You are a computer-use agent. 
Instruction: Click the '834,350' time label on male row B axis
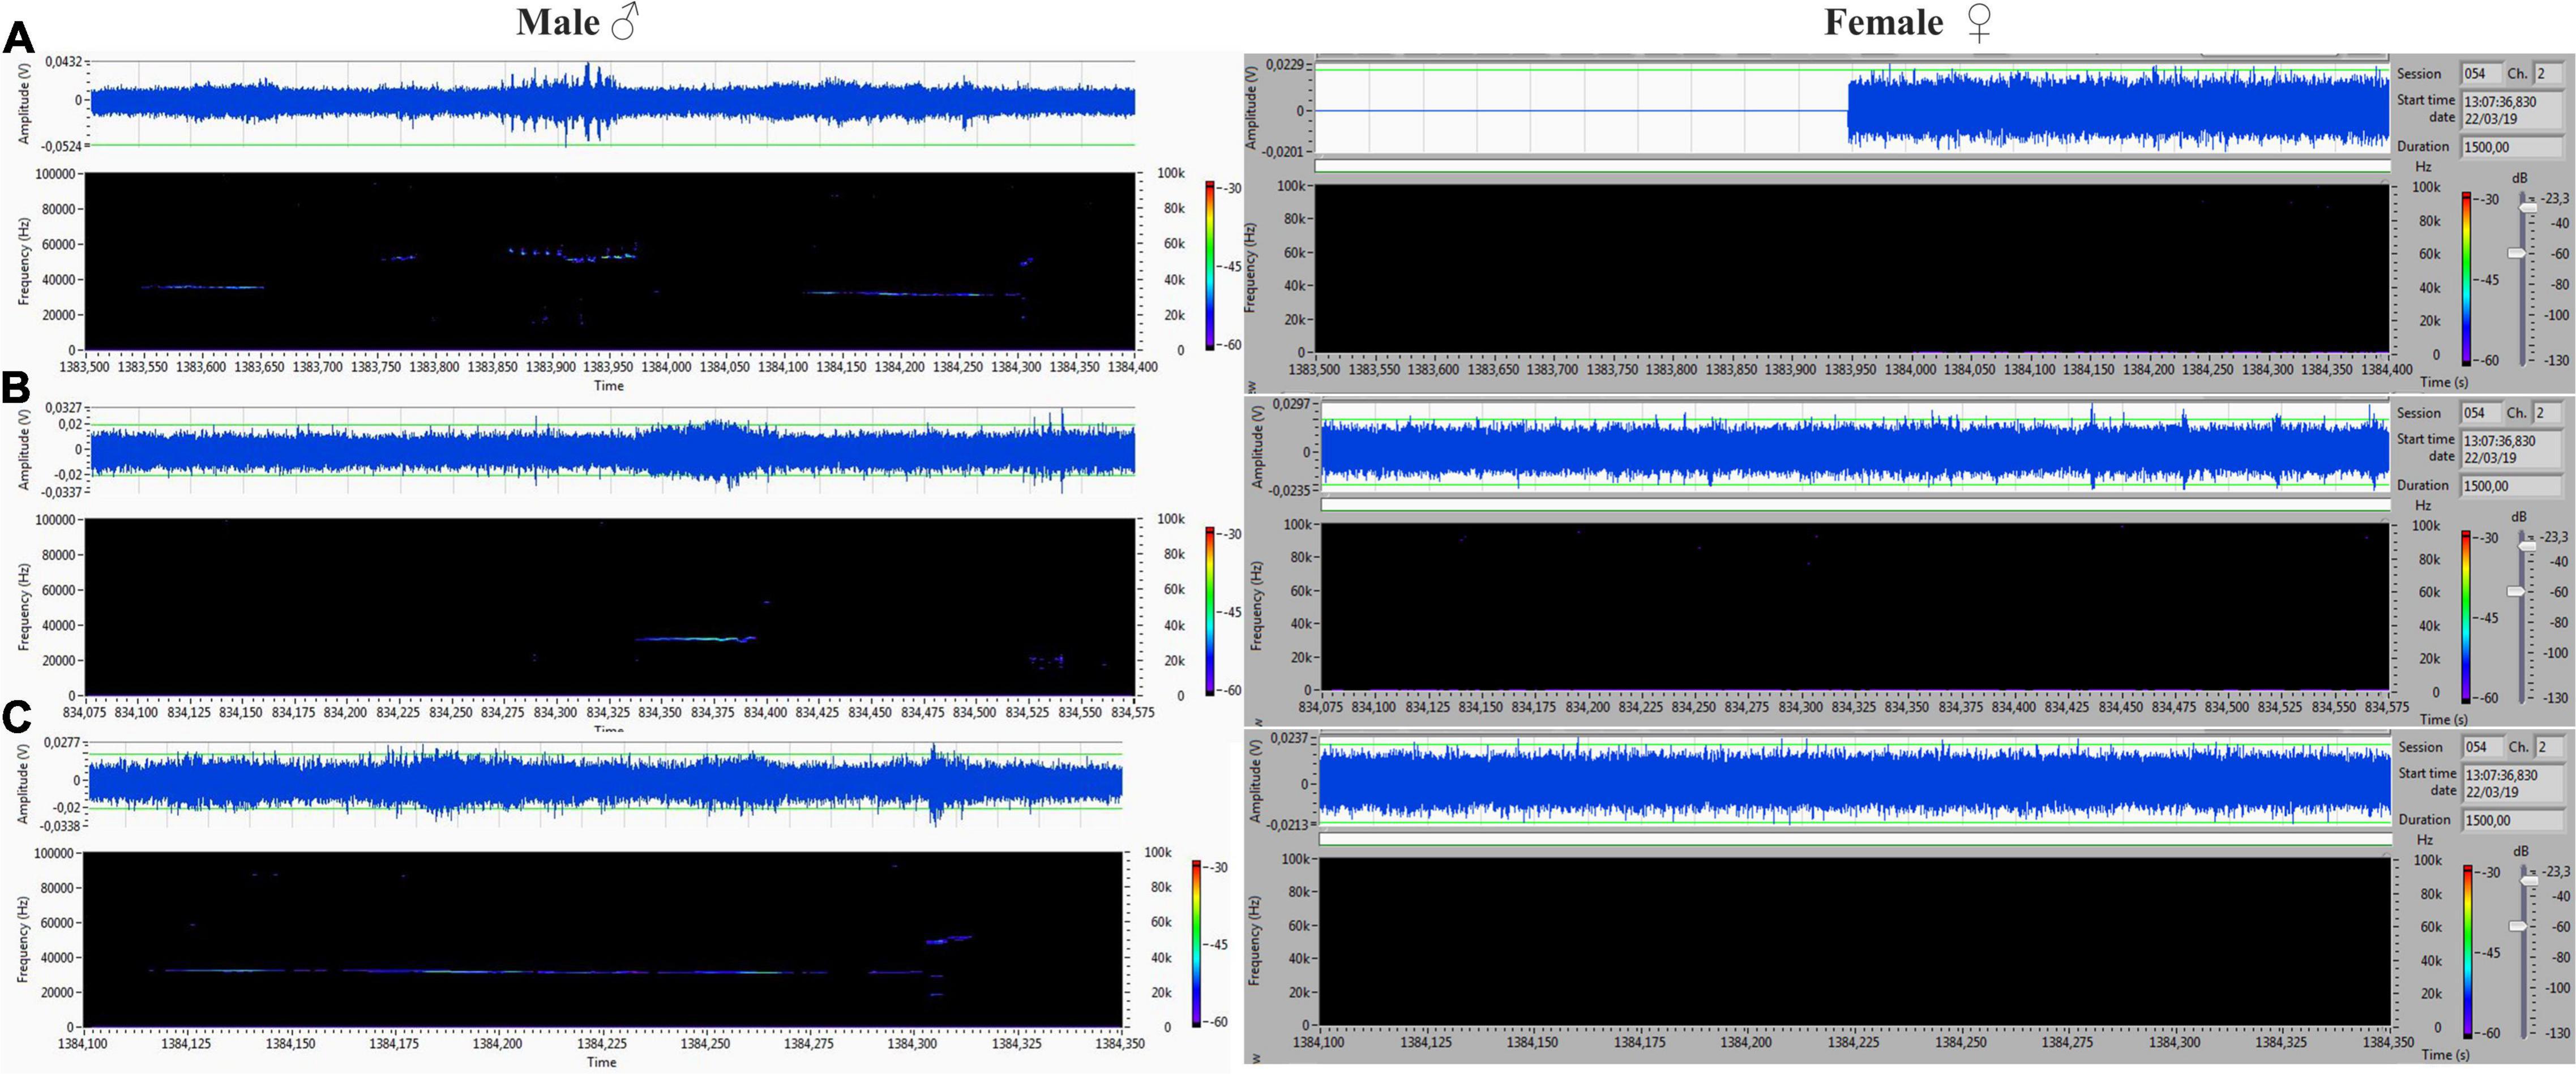(659, 713)
